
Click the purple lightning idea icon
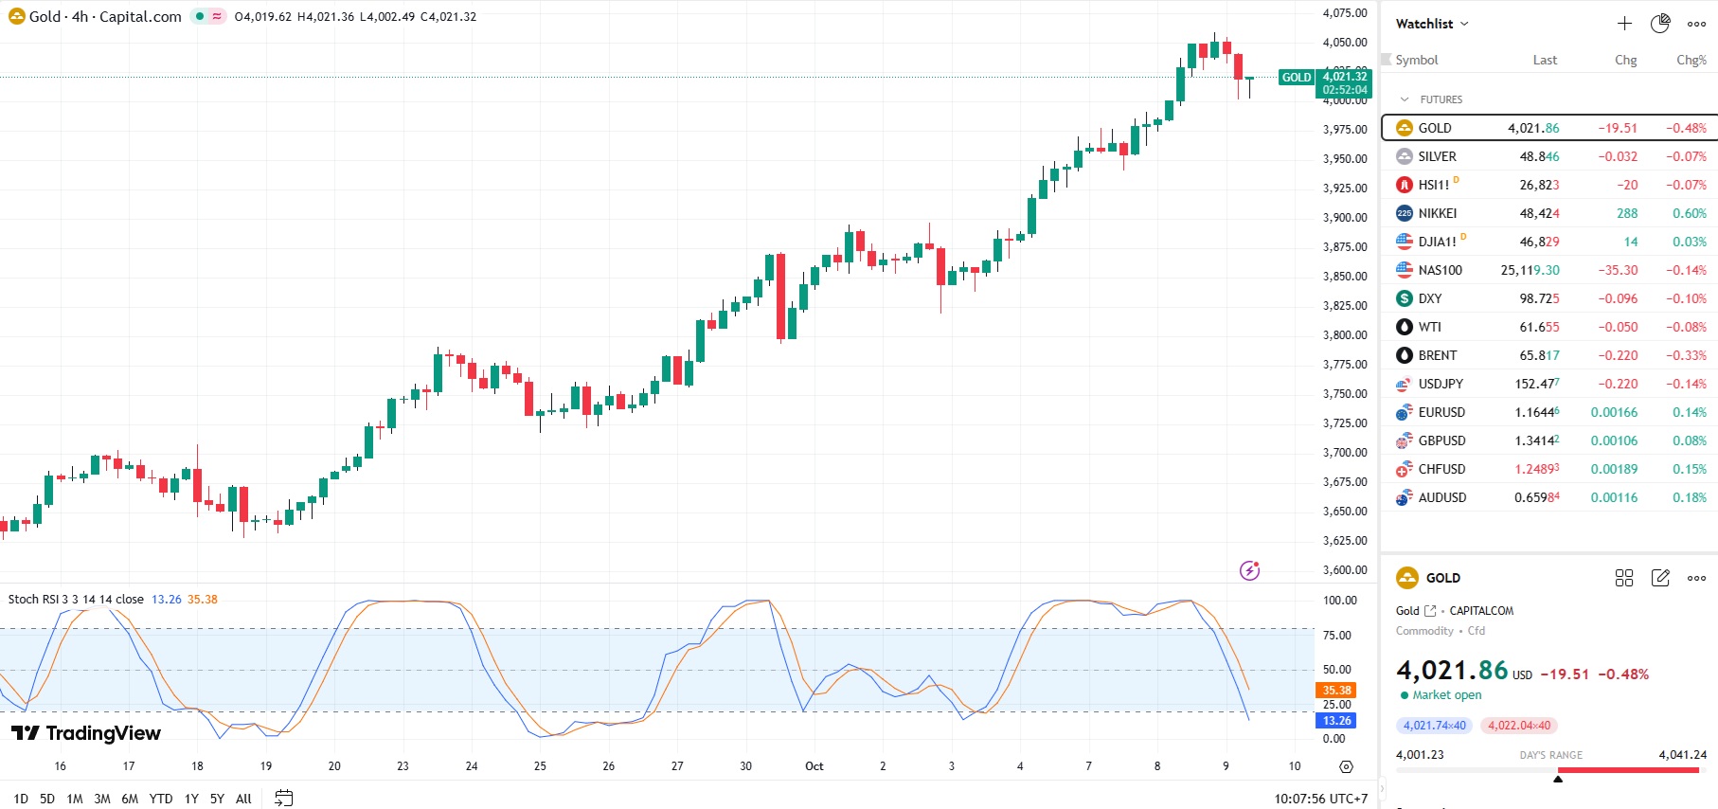pyautogui.click(x=1249, y=570)
